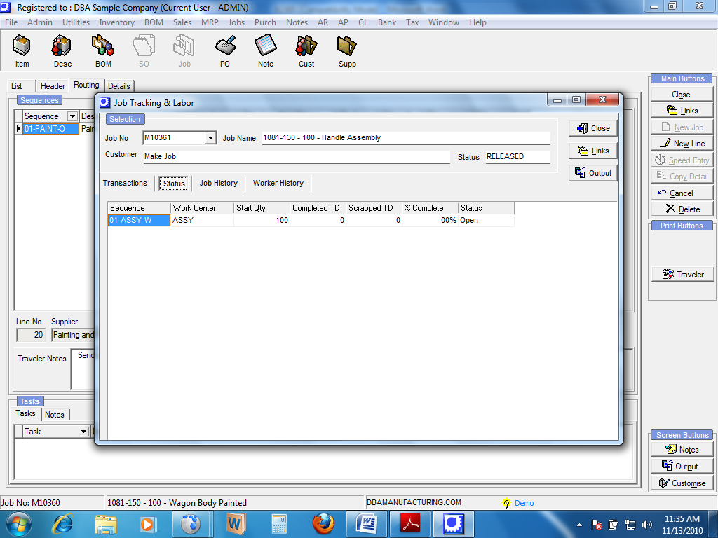Expand the Task column dropdown

[x=84, y=432]
